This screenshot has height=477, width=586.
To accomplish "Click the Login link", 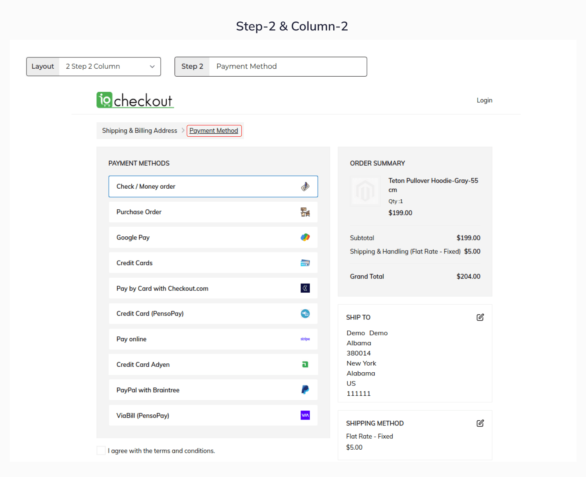I will (x=484, y=100).
